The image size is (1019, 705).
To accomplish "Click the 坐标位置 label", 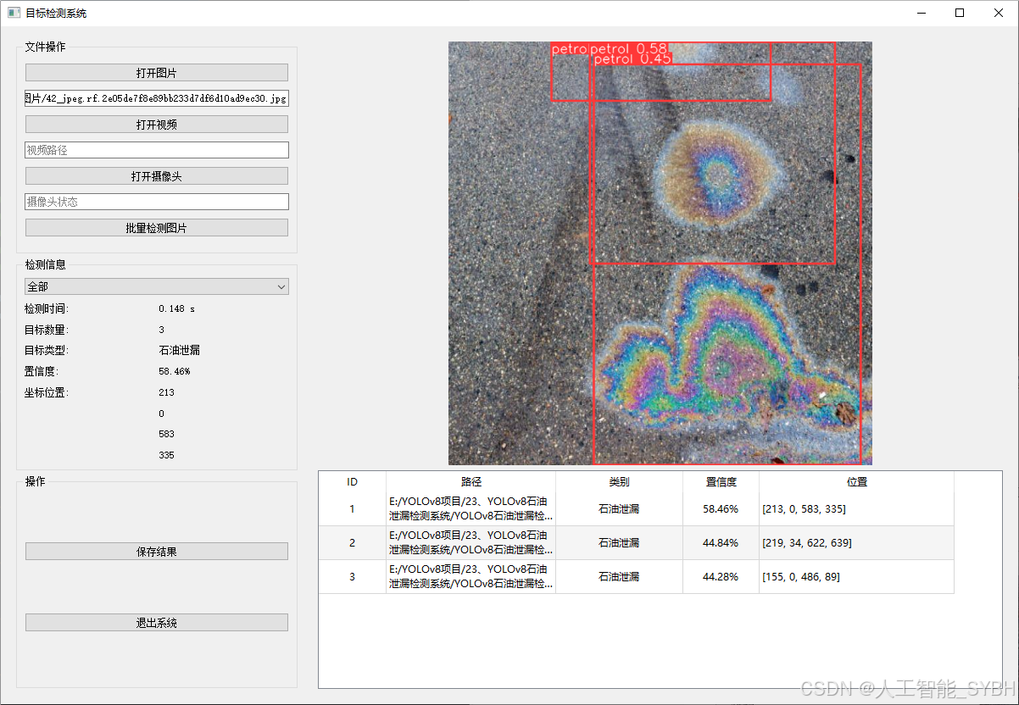I will [x=46, y=393].
